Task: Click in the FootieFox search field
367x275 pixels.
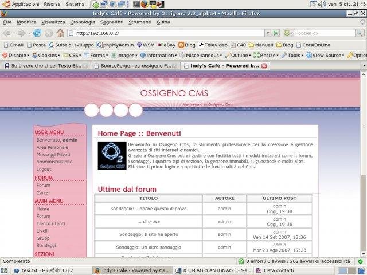Action: pyautogui.click(x=325, y=33)
